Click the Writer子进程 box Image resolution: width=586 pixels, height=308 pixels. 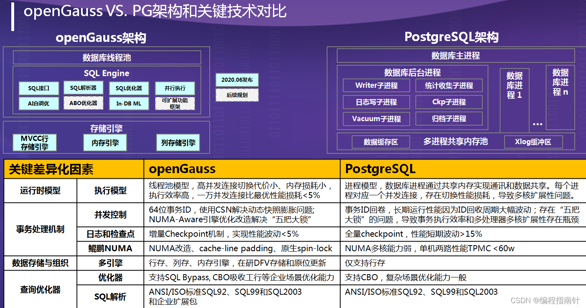[376, 85]
